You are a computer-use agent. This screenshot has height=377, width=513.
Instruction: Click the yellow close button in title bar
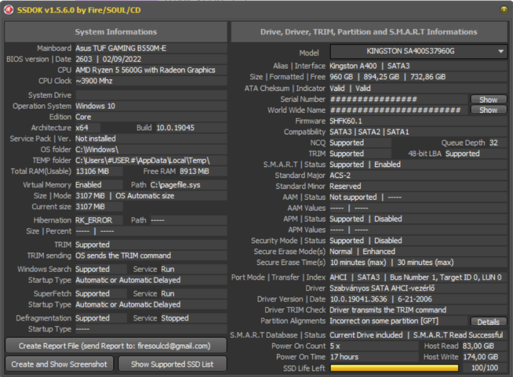coord(504,10)
